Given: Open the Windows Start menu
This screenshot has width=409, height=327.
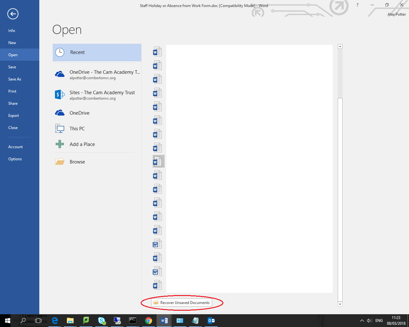Looking at the screenshot, I should click(x=8, y=321).
